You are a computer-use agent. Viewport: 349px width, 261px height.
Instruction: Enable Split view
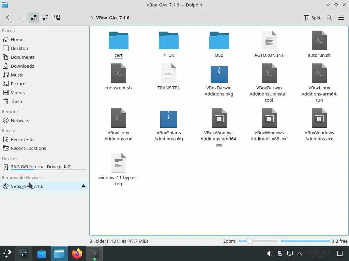click(312, 18)
